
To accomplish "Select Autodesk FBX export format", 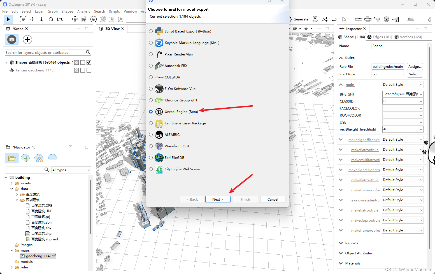I will (x=151, y=66).
